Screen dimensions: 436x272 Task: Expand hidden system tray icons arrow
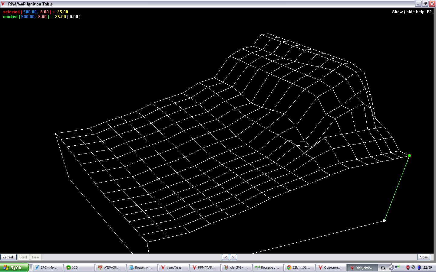pos(391,267)
